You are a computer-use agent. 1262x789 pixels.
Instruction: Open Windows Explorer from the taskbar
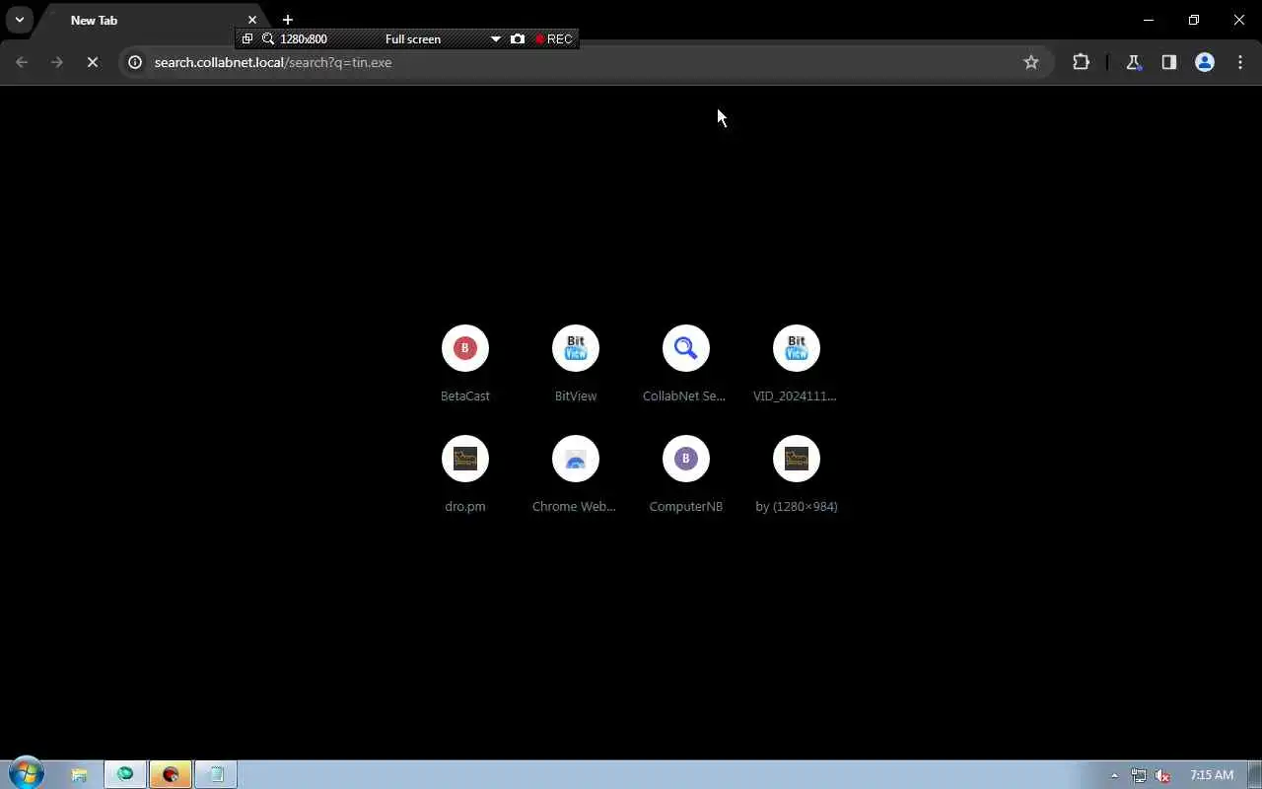click(x=80, y=774)
